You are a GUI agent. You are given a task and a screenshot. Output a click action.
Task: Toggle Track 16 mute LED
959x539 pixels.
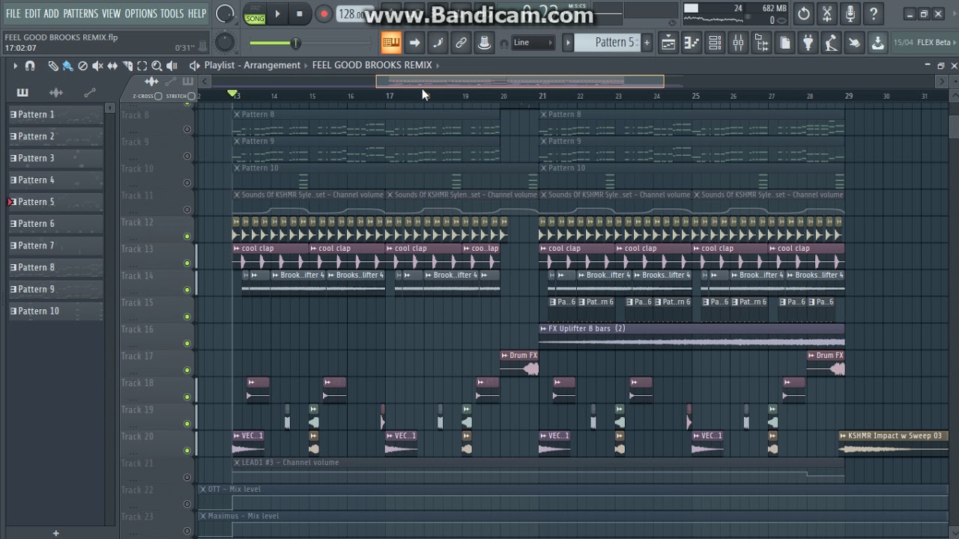coord(187,344)
